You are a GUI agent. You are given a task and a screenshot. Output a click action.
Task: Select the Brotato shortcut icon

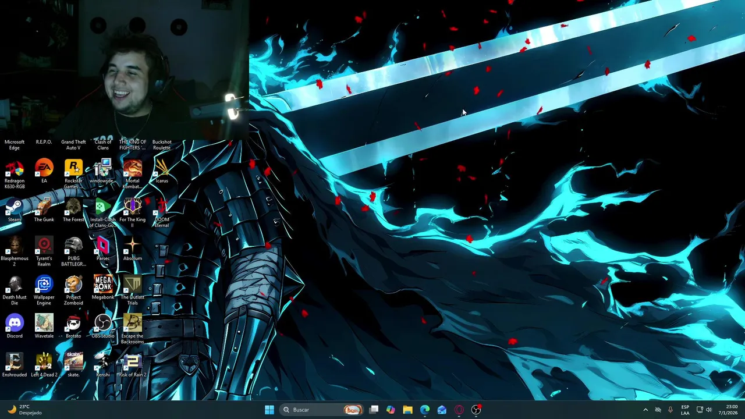[x=73, y=324]
